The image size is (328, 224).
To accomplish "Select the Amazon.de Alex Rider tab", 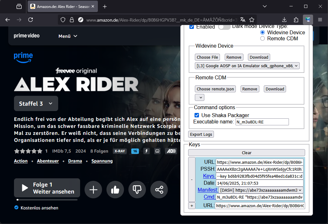I will click(63, 7).
